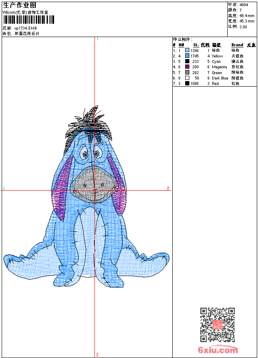
Task: Click the brand name 红色
Action: tap(236, 84)
